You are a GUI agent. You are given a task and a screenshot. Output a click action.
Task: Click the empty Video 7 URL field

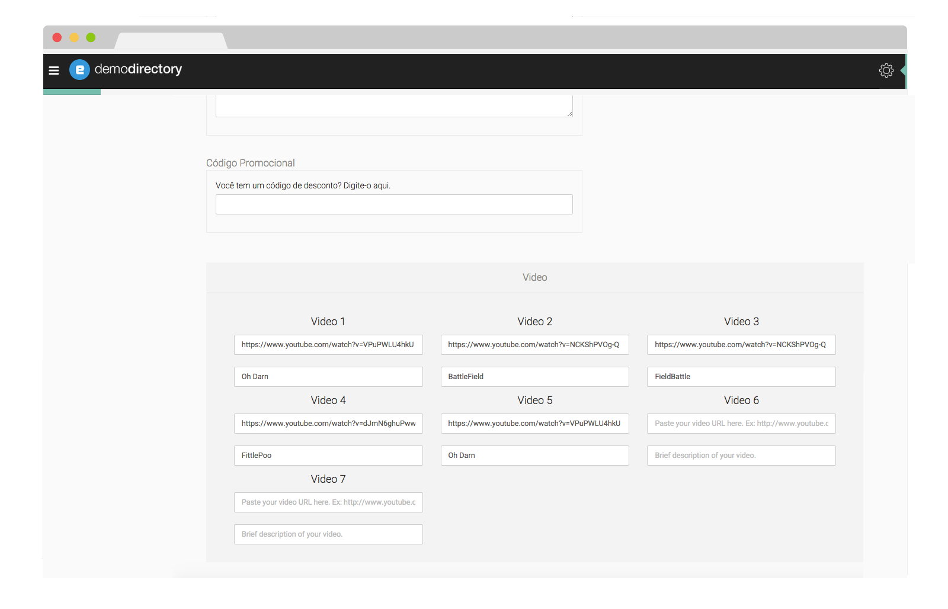(x=328, y=502)
